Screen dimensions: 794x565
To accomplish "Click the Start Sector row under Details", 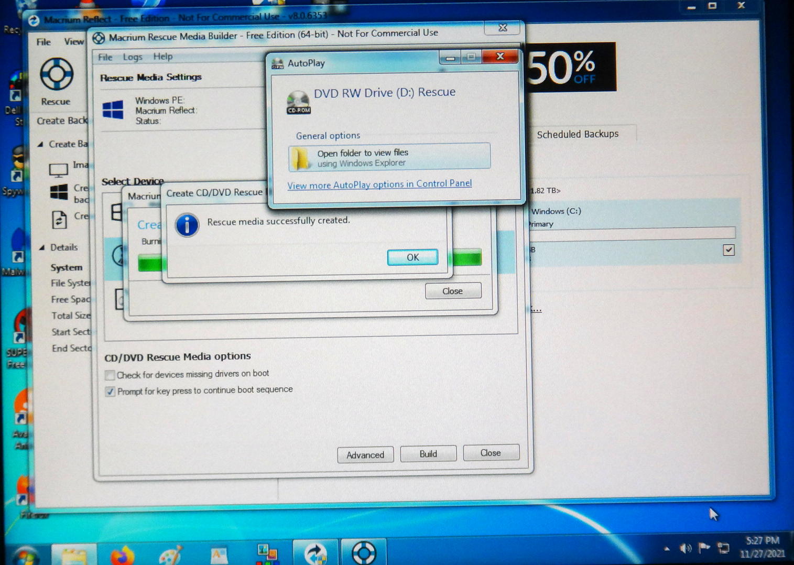I will point(71,332).
